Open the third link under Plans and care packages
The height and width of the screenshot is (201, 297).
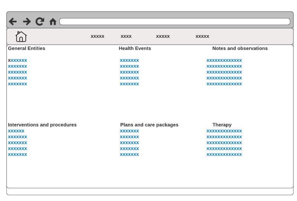[129, 143]
